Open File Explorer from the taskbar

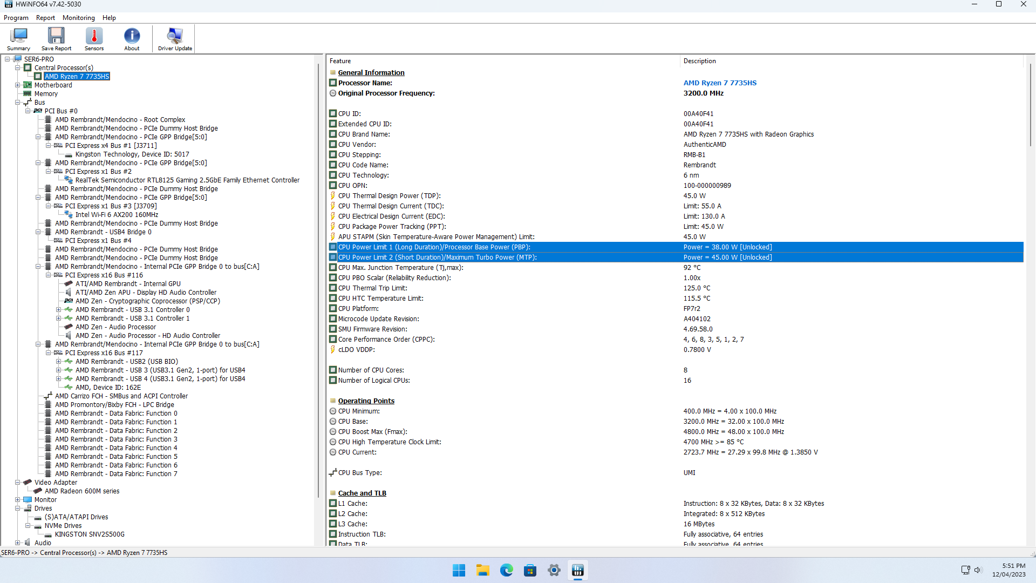[x=482, y=570]
